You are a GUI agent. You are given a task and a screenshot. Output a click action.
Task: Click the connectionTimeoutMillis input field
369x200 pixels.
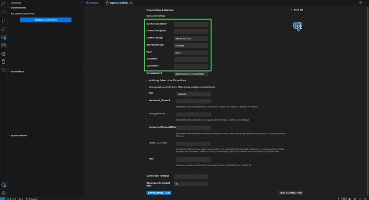coord(193,128)
